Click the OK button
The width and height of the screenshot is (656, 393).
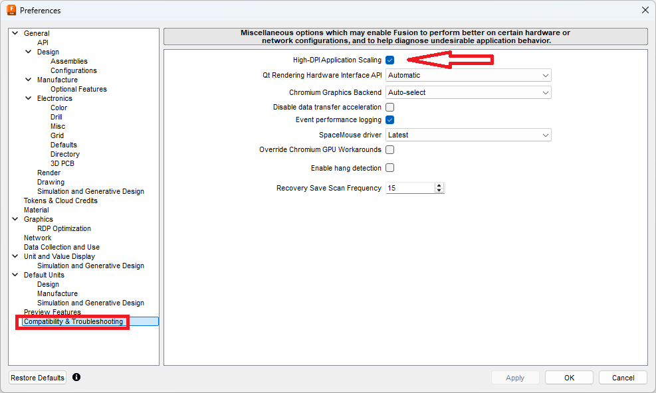coord(569,378)
